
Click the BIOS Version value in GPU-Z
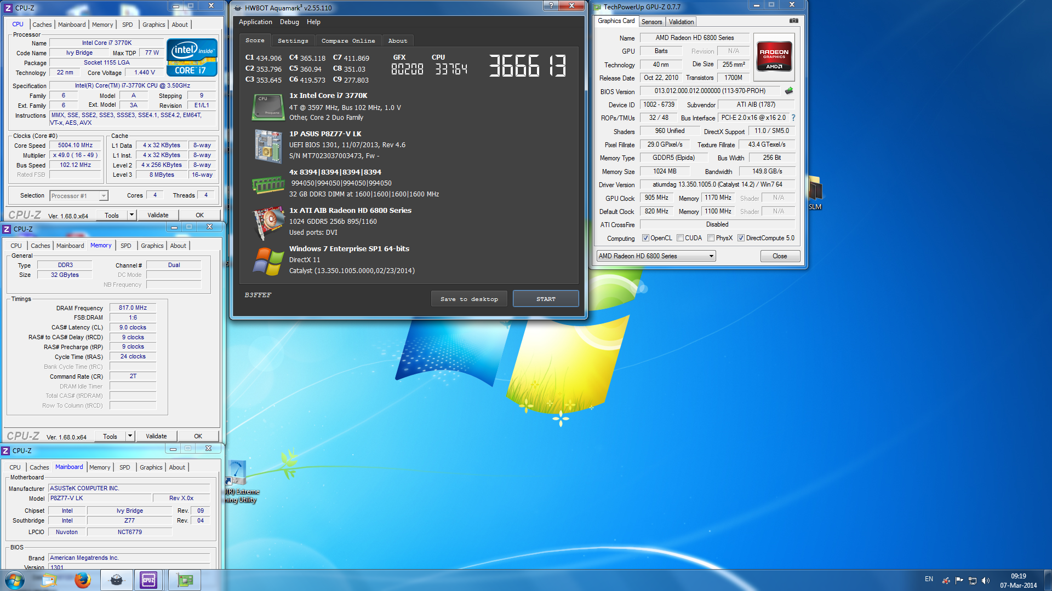pos(710,91)
